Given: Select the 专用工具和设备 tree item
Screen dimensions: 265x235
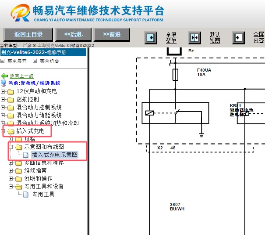Looking at the screenshot, I should point(44,186).
